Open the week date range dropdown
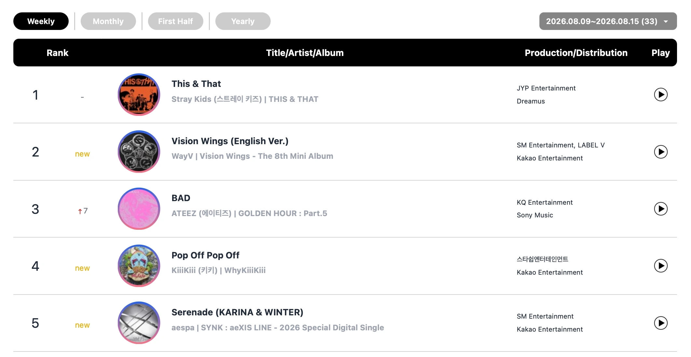 pos(608,21)
